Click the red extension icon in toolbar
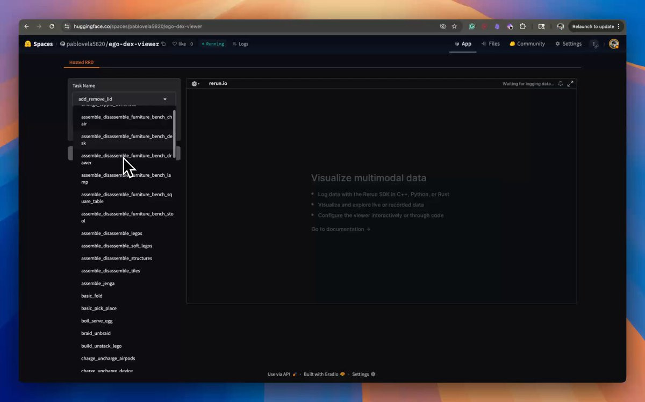The image size is (645, 402). (x=484, y=26)
